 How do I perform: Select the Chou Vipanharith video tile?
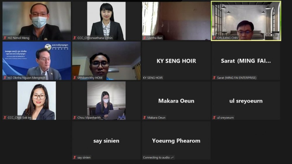pos(106,101)
